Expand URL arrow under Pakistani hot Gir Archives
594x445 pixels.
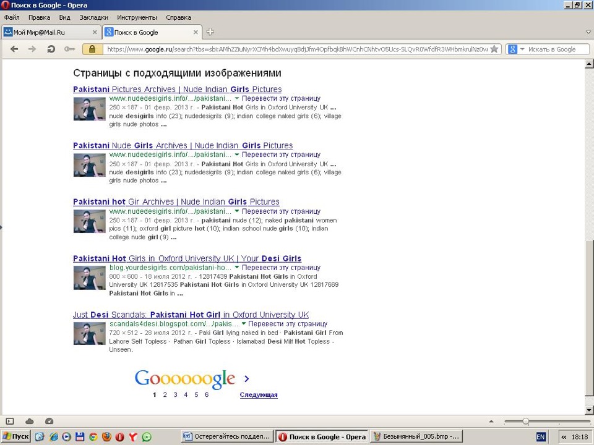pos(237,211)
